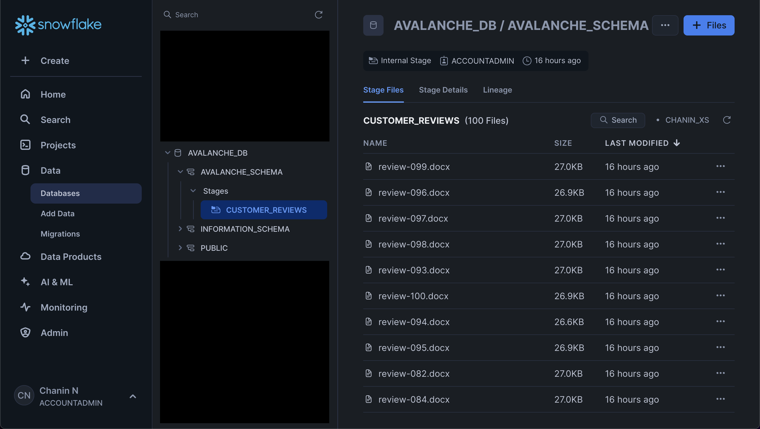Expand the PUBLIC schema node
The width and height of the screenshot is (760, 429).
(x=180, y=248)
